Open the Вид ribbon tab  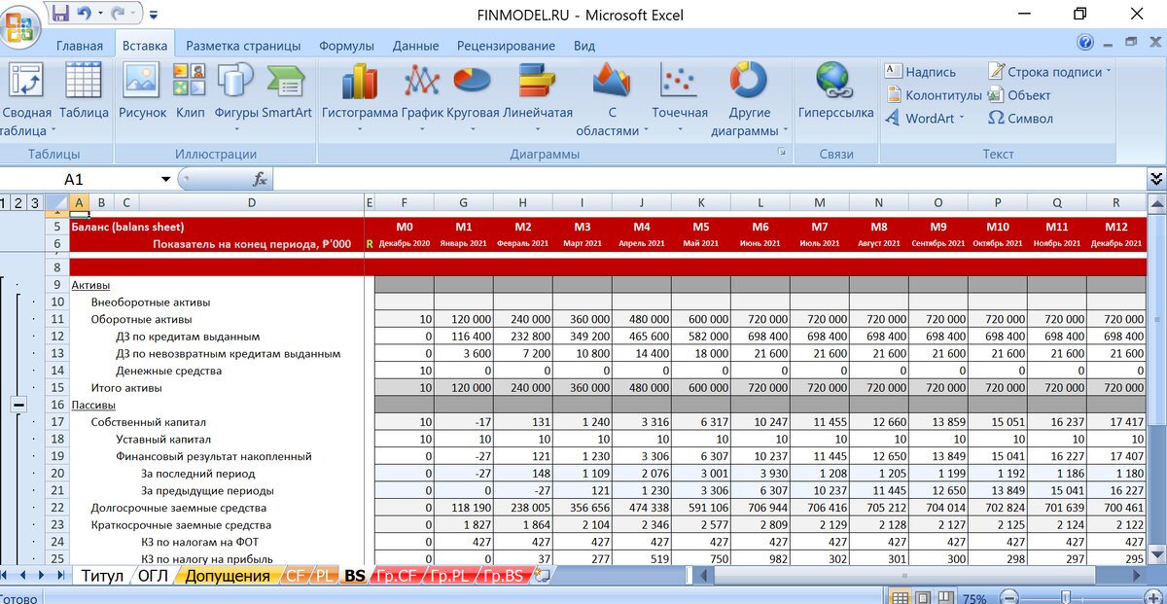click(584, 46)
